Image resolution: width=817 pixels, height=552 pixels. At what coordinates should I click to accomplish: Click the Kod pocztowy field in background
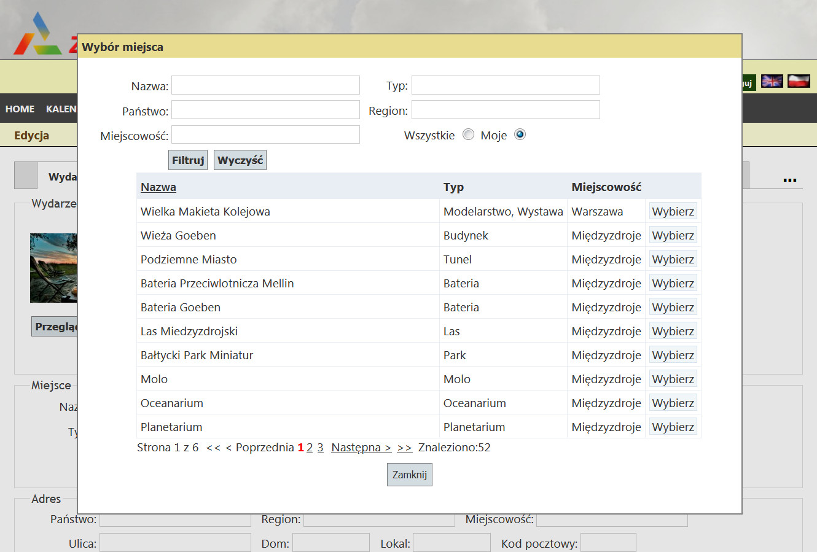pyautogui.click(x=608, y=543)
